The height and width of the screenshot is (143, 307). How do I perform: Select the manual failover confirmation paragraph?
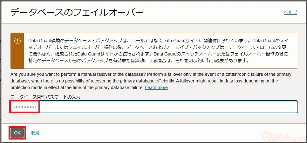151,81
